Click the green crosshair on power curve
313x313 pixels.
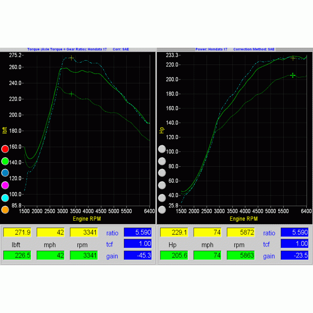click(293, 75)
